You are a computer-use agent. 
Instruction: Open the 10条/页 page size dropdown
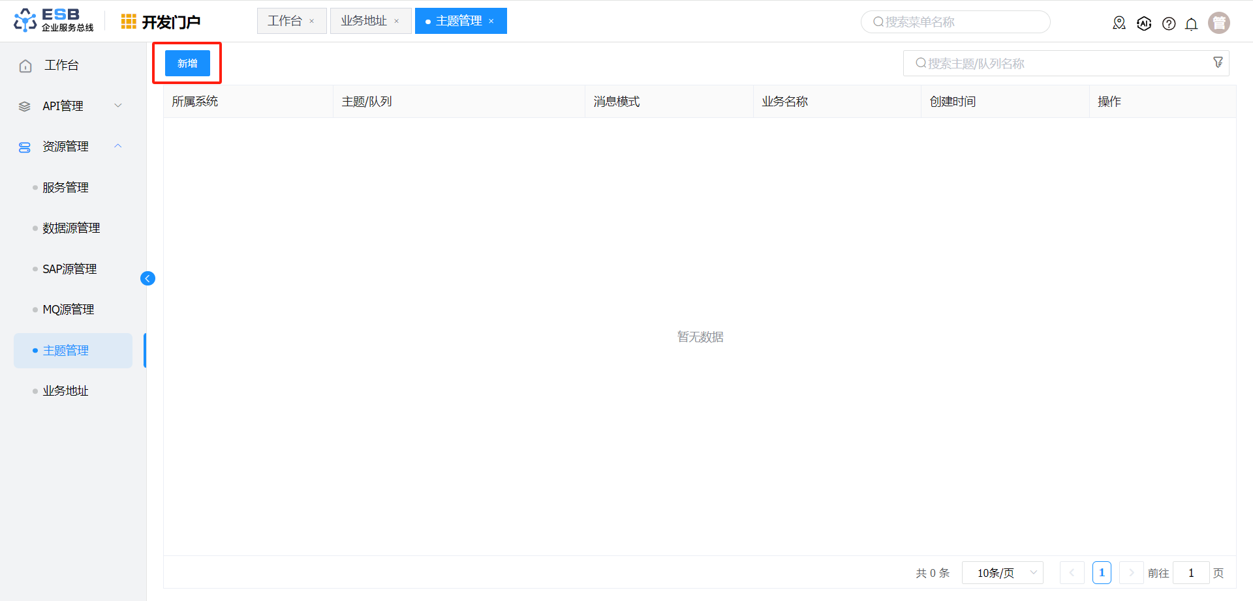click(1002, 573)
